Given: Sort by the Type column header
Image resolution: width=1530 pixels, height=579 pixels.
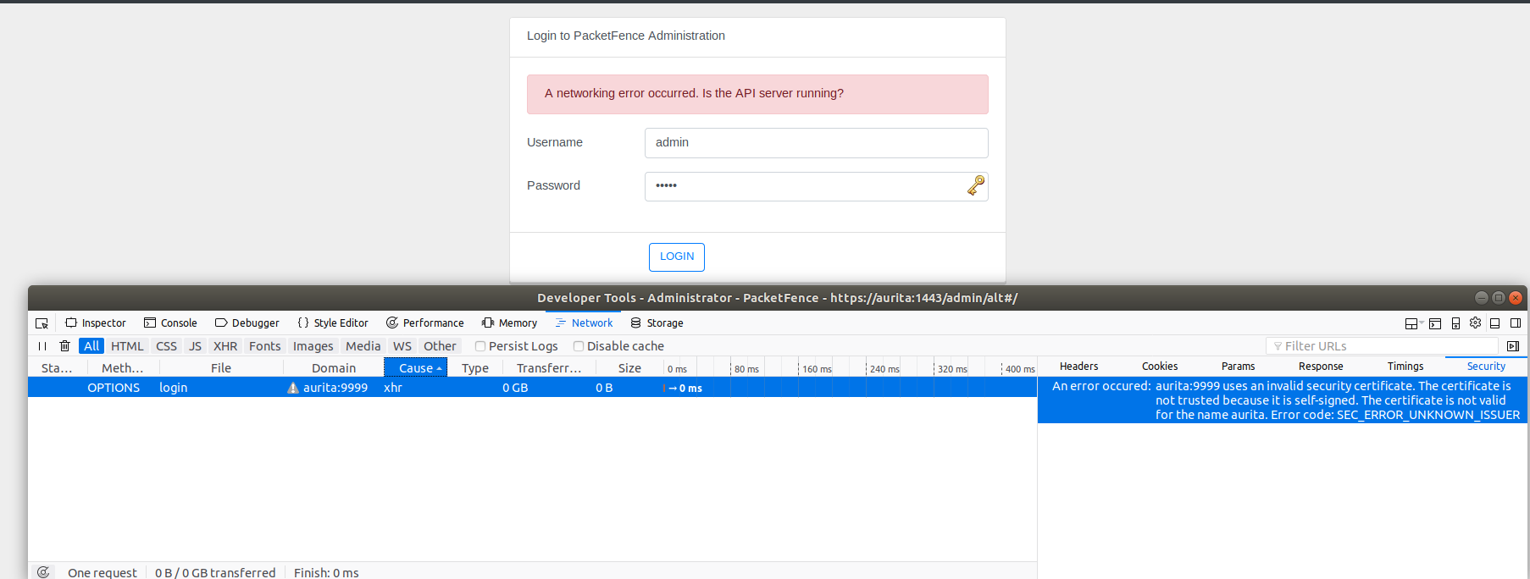Looking at the screenshot, I should pos(475,368).
